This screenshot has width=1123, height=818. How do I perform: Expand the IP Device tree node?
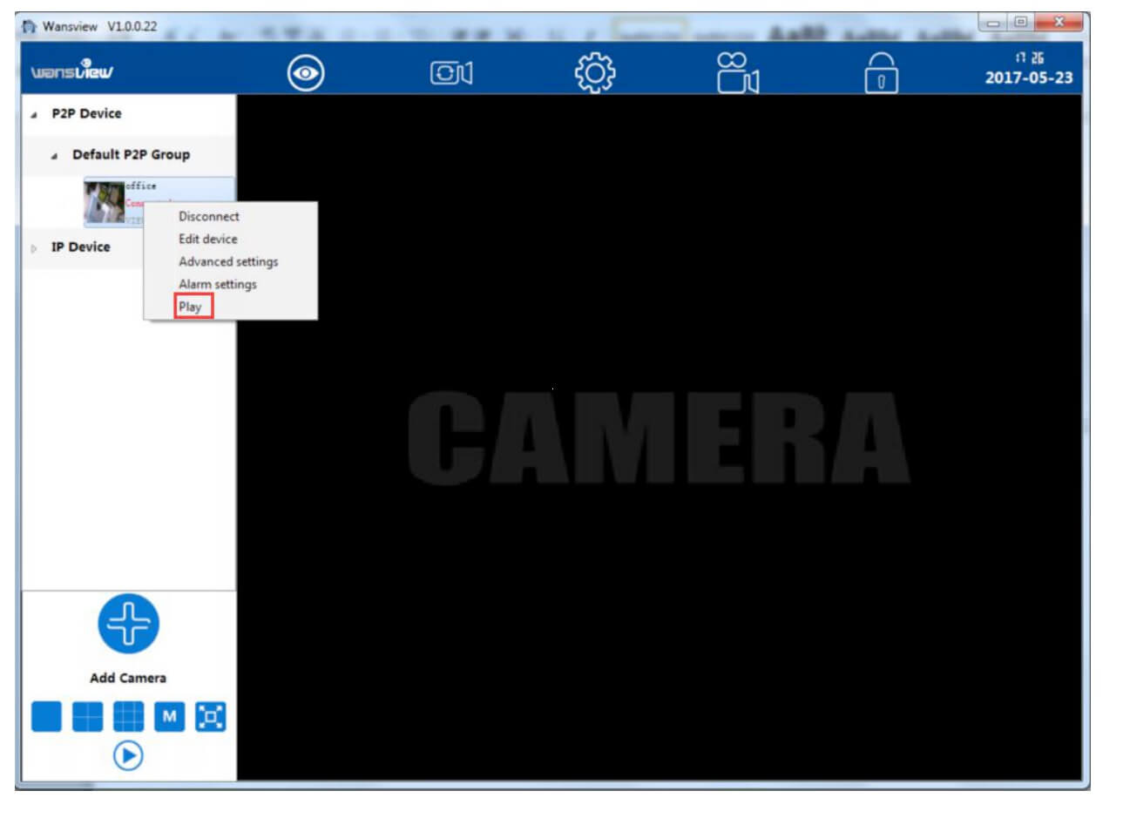click(34, 248)
